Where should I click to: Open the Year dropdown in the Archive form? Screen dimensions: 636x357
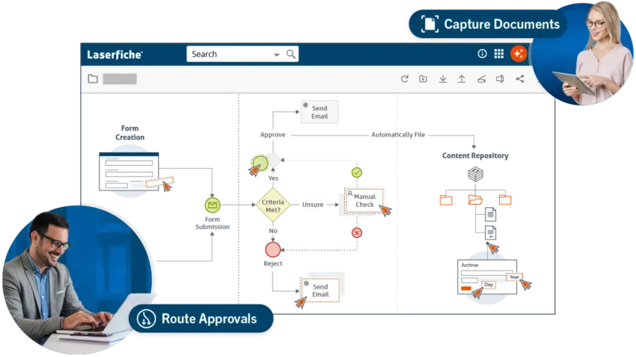(514, 277)
